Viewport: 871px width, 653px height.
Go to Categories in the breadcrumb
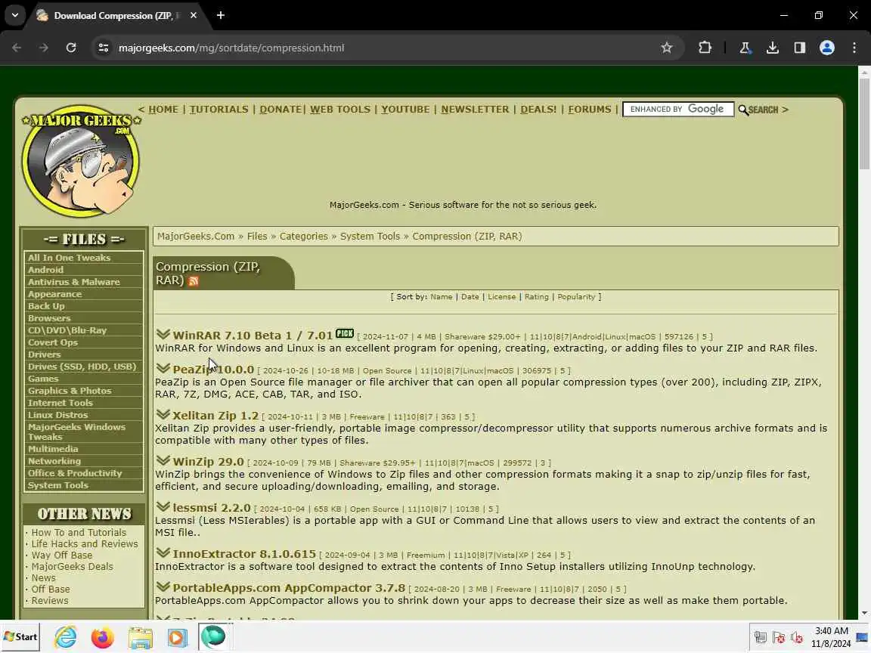303,237
